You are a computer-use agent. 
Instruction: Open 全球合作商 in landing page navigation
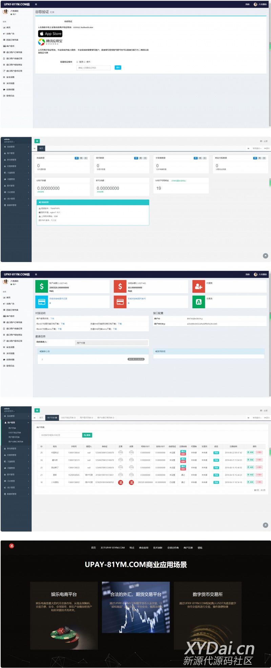(x=173, y=548)
